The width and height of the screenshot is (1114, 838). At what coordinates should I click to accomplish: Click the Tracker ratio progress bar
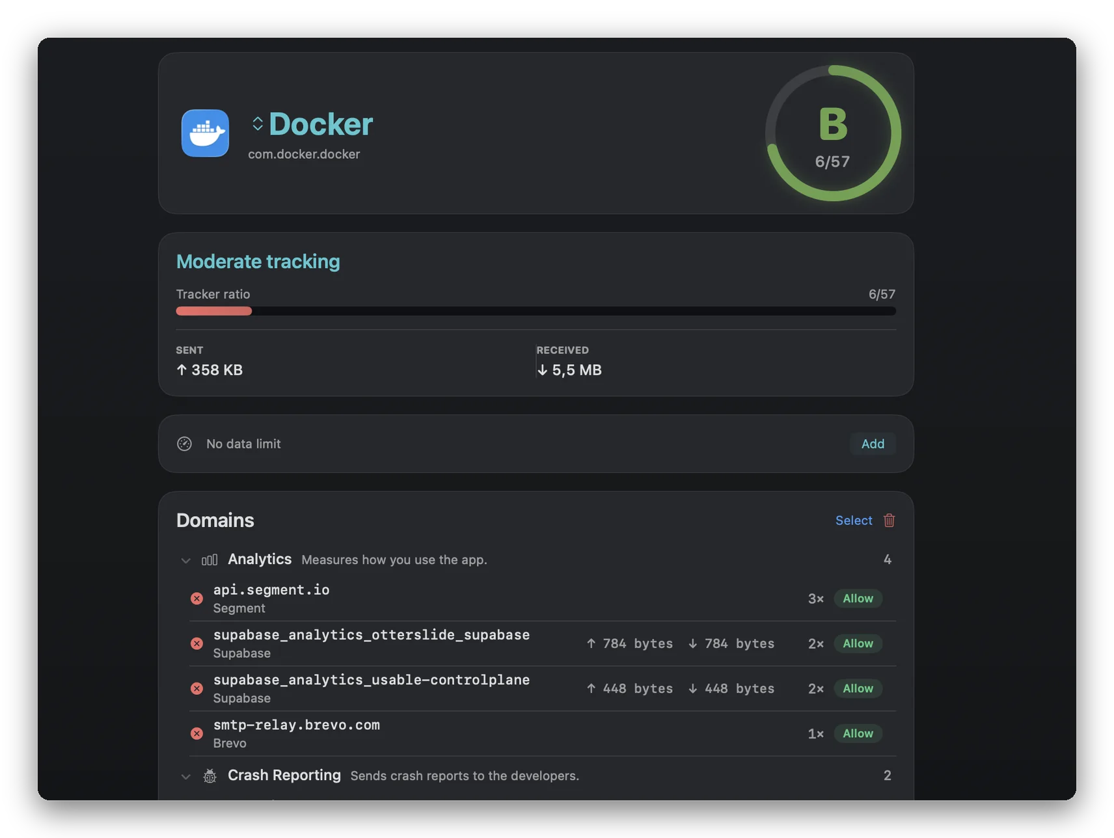point(536,311)
